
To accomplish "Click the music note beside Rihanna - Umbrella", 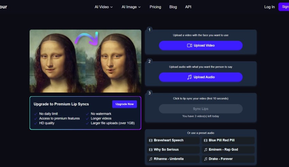I will 150,159.
